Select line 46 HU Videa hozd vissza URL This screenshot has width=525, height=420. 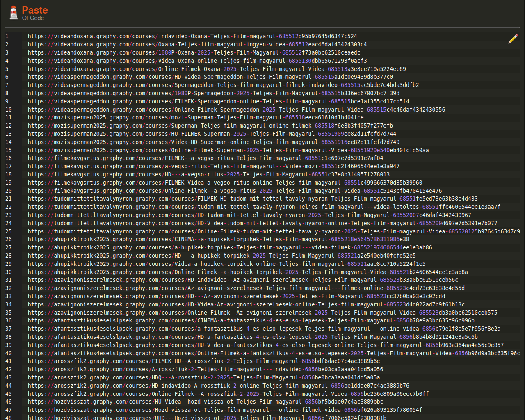coord(205,402)
